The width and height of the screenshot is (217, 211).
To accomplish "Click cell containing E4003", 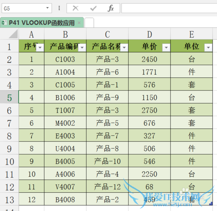I will click(65, 136).
